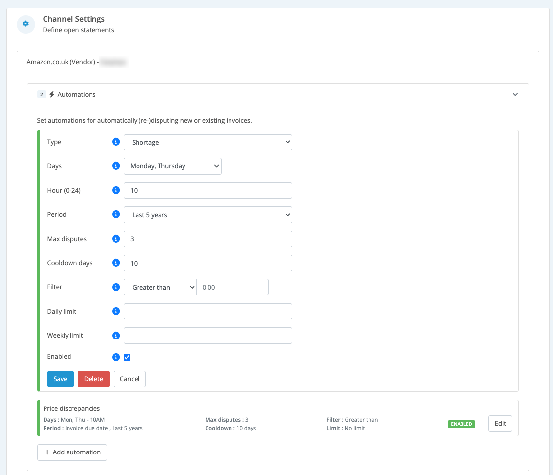
Task: Click the info icon next to Type
Action: 116,142
